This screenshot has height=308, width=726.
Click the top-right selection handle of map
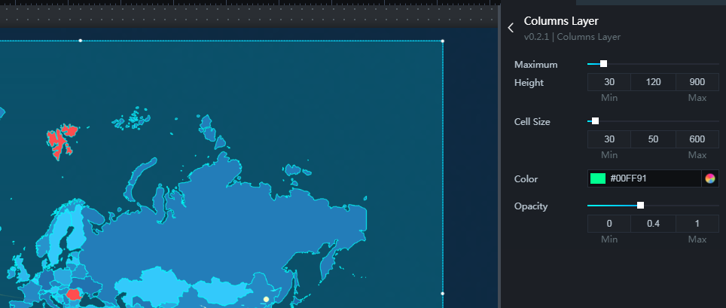(443, 41)
